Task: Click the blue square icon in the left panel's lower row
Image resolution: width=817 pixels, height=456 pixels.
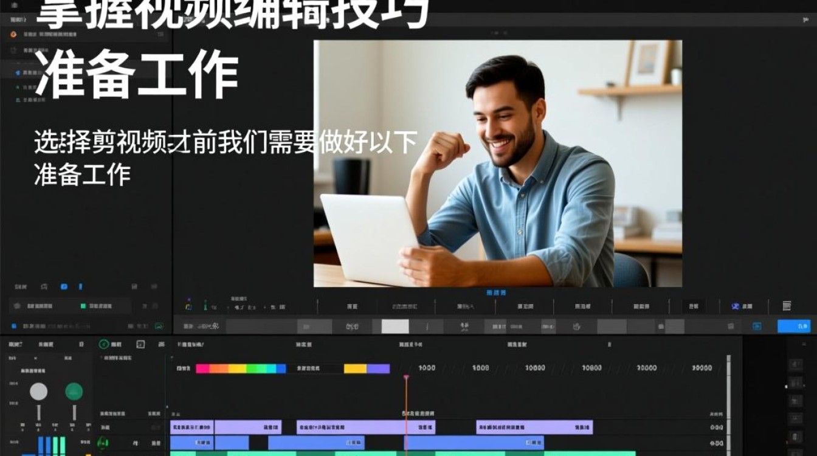Action: click(64, 286)
